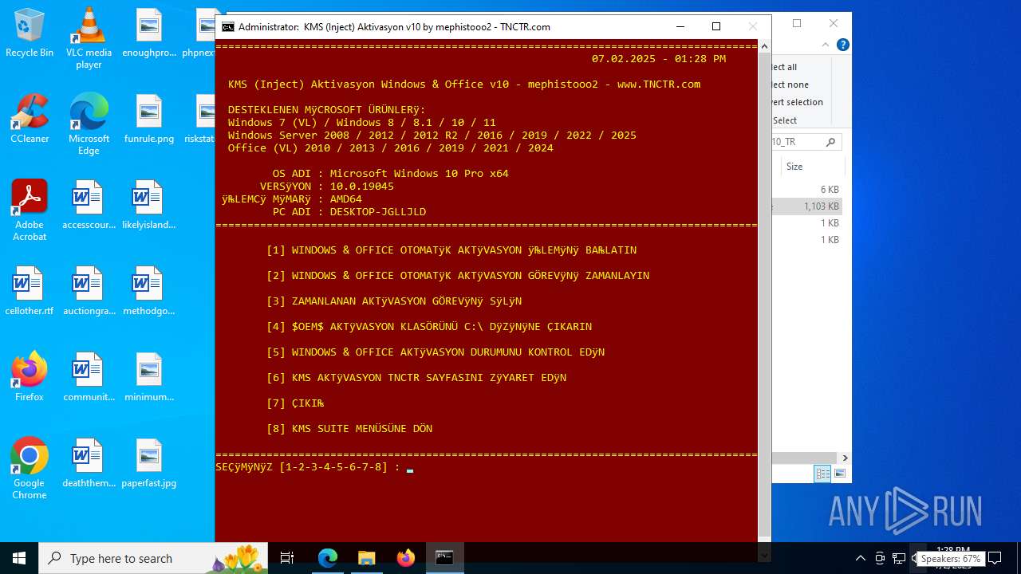Select the enoughpro image file on the desktop
1021x574 pixels.
[148, 33]
